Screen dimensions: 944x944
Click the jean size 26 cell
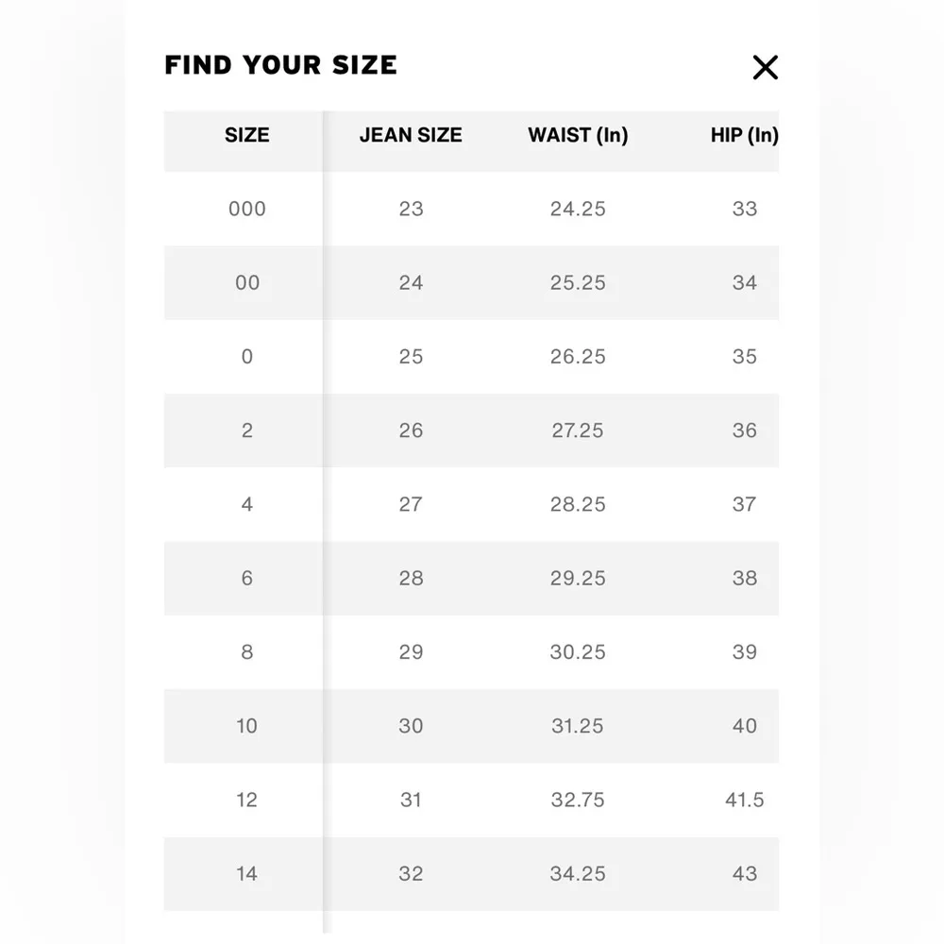411,430
